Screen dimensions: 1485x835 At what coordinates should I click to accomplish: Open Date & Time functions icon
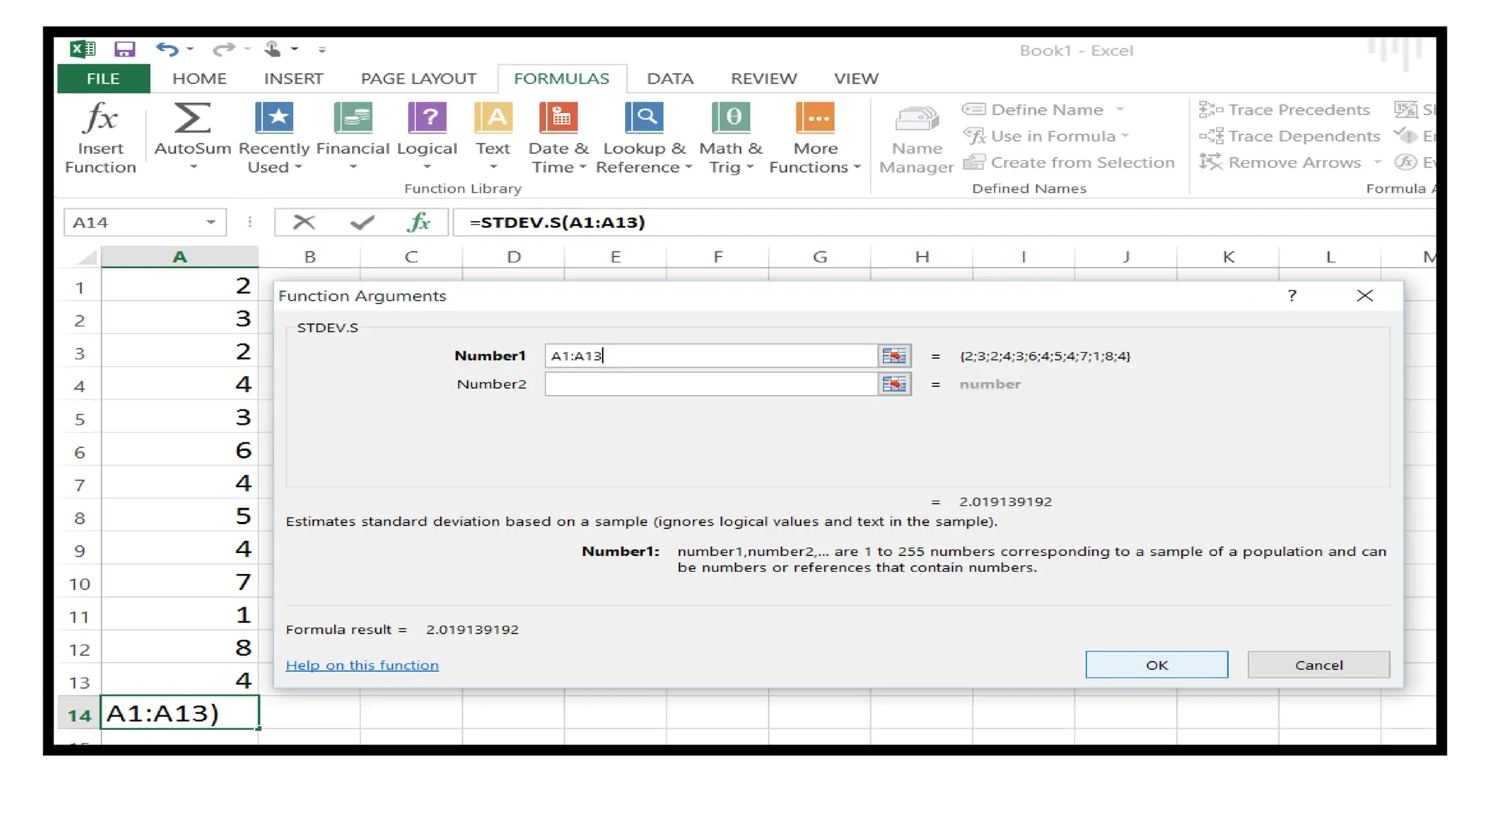coord(558,119)
